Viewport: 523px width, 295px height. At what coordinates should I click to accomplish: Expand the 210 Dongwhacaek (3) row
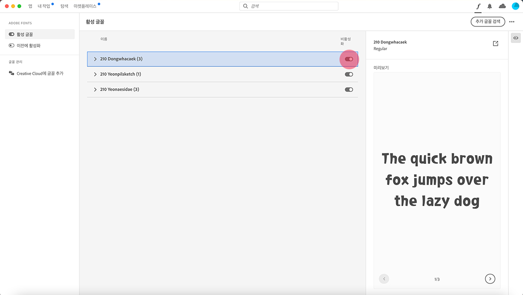click(x=95, y=59)
